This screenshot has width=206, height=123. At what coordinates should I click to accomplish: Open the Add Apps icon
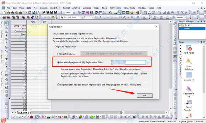189,49
